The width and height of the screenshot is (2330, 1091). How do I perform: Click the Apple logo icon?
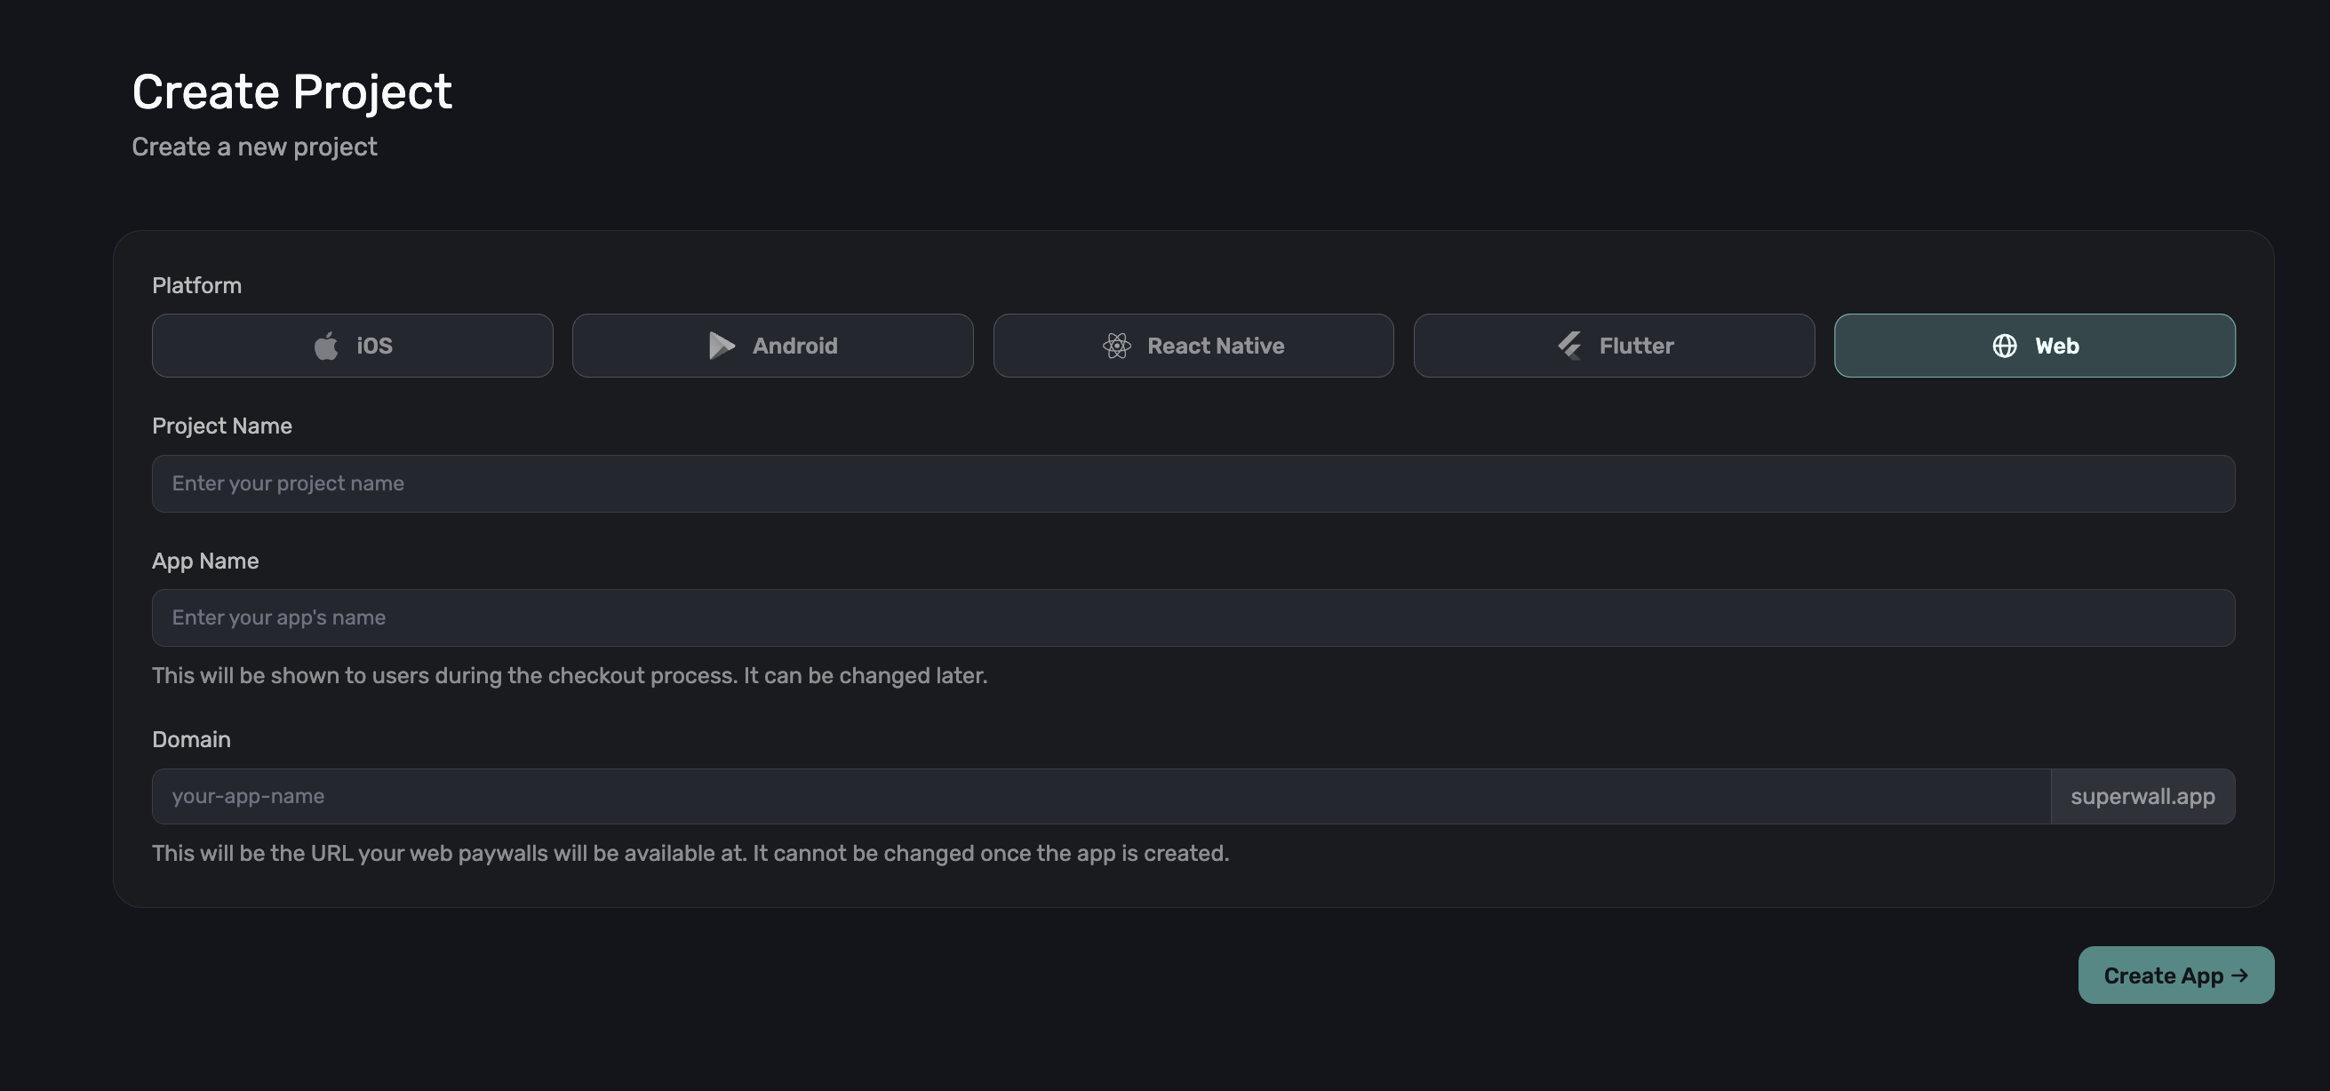325,346
